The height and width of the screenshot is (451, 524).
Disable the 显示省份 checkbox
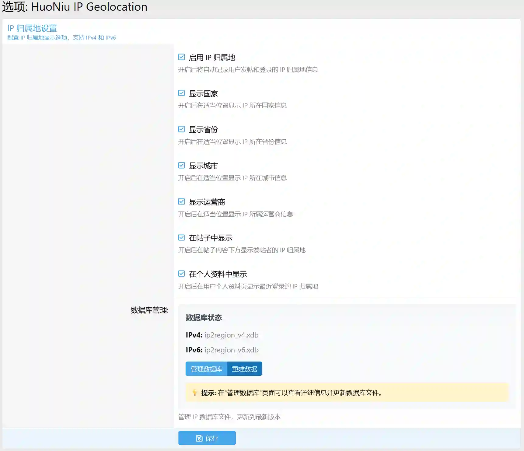[182, 129]
